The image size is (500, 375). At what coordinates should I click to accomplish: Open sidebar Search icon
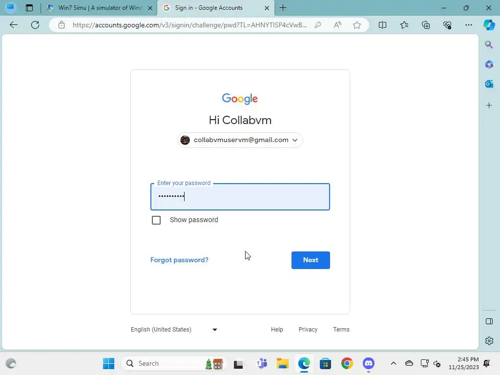pyautogui.click(x=489, y=44)
